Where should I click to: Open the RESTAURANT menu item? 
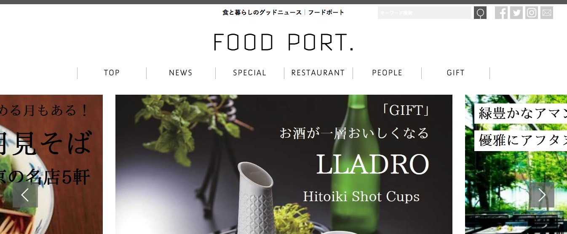318,73
